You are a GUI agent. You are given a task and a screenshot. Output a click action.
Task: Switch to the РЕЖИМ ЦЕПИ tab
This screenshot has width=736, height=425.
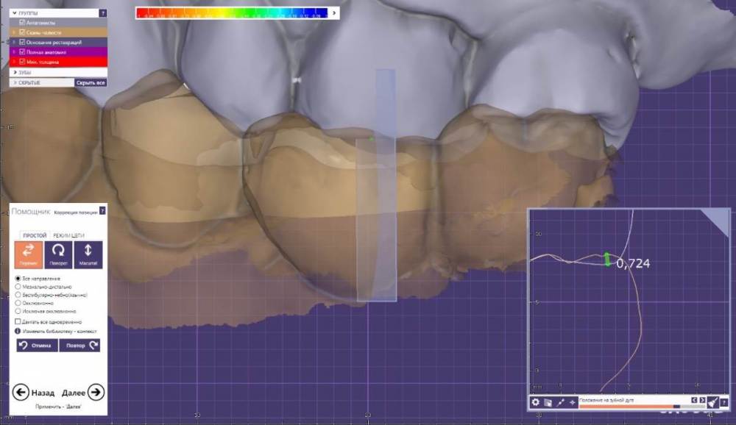pos(68,235)
